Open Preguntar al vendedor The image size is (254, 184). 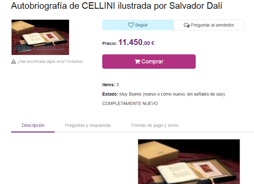(x=209, y=25)
